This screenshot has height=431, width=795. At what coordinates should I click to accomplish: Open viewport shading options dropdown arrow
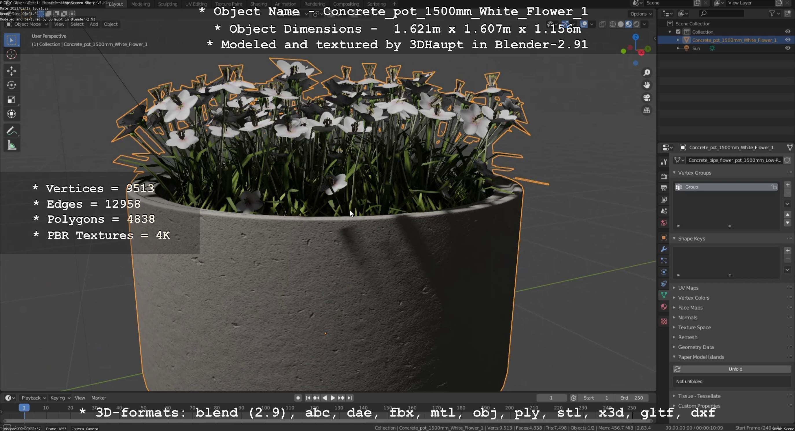tap(644, 24)
